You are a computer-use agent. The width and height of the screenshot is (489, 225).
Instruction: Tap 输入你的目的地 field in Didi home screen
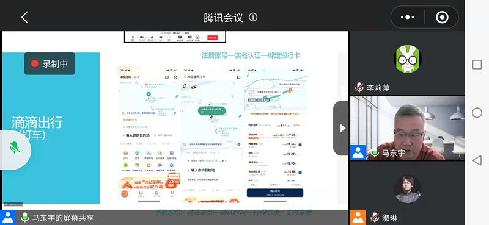tap(138, 135)
